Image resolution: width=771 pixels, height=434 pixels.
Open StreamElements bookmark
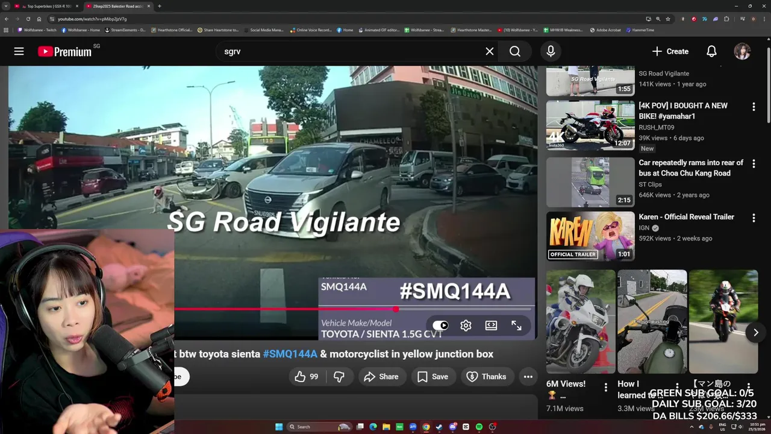(125, 30)
